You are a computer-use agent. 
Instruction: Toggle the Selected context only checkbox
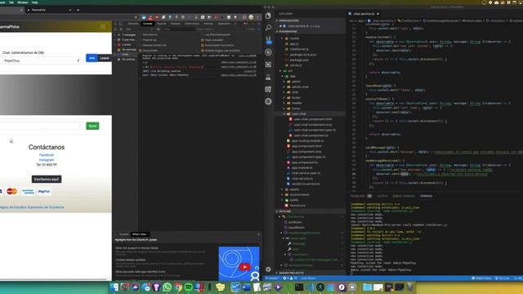(x=141, y=46)
